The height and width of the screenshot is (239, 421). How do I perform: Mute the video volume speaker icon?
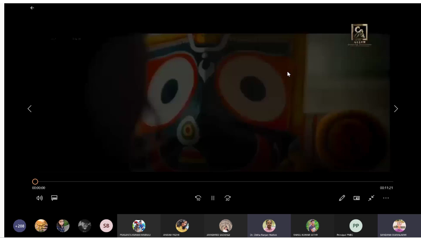pos(40,198)
